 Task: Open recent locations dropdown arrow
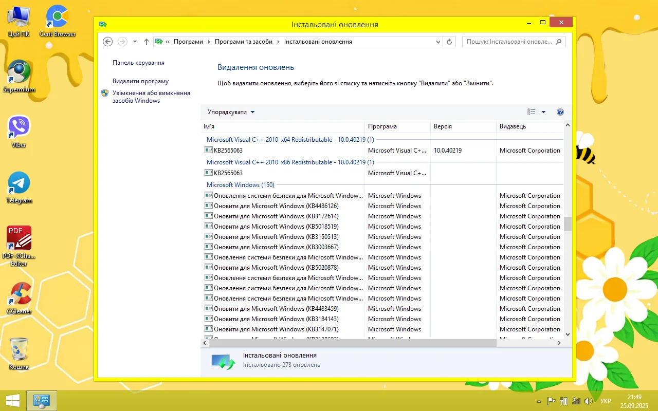point(135,42)
